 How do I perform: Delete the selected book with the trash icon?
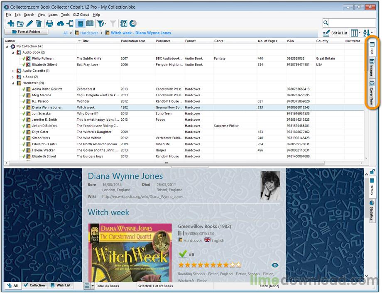(39, 24)
